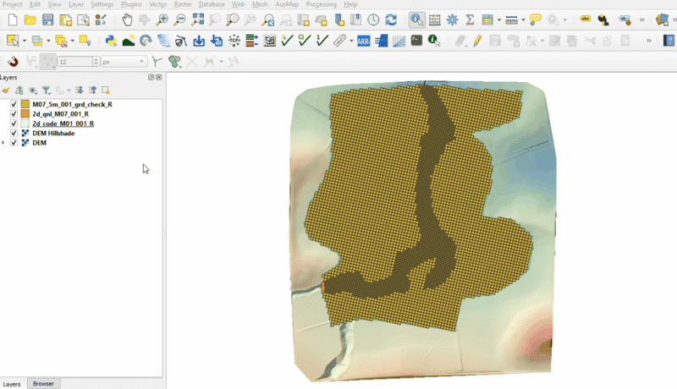Zoom to the last extent
The image size is (677, 389).
pos(268,19)
